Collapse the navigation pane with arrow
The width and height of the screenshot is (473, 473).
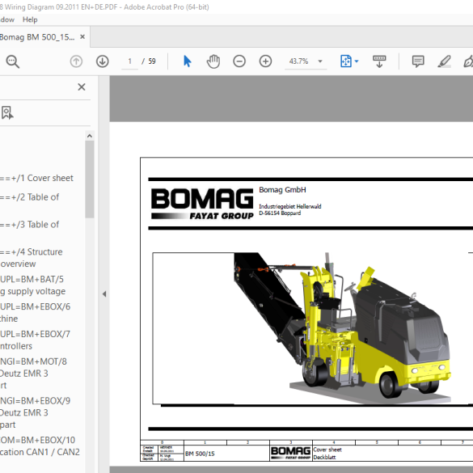click(x=104, y=294)
